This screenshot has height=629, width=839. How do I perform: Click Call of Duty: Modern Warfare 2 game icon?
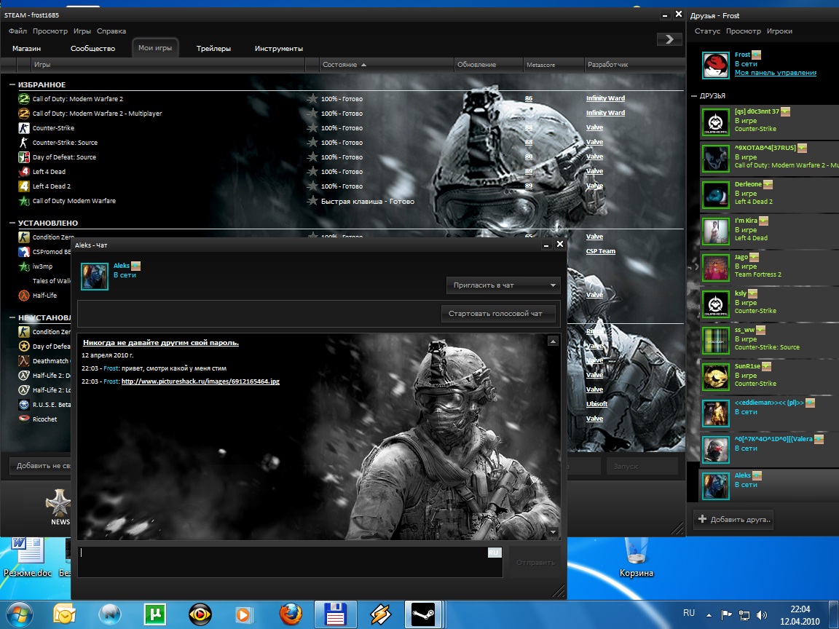(x=23, y=99)
